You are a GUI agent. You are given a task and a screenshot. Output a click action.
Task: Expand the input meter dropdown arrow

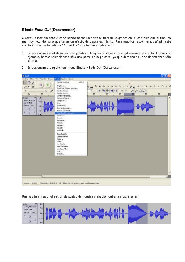coord(134,87)
